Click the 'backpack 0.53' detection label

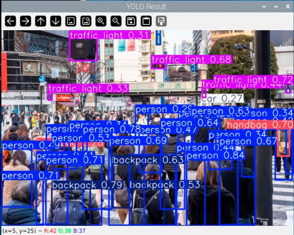pos(165,185)
